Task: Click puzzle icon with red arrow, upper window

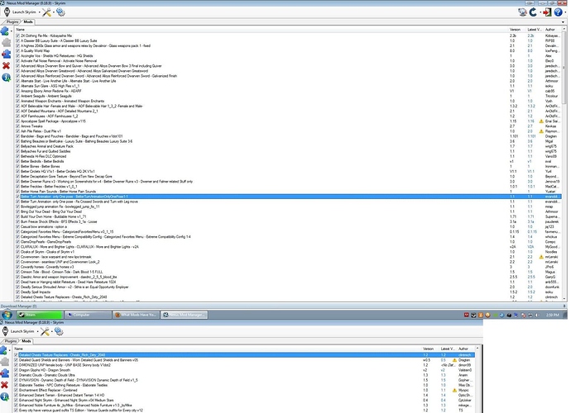Action: pyautogui.click(x=6, y=55)
